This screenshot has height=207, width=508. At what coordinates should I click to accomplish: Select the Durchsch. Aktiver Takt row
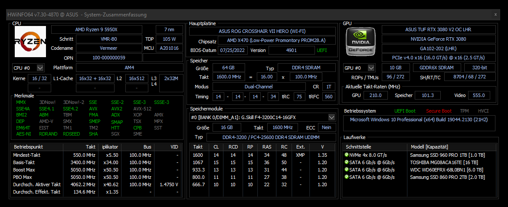pyautogui.click(x=96, y=184)
